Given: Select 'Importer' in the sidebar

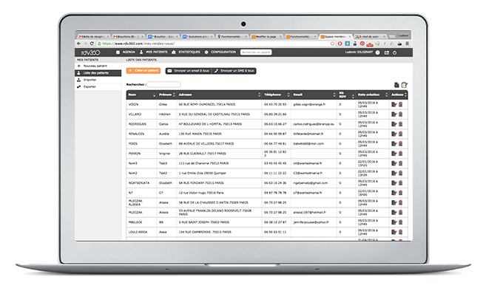Looking at the screenshot, I should [x=98, y=80].
